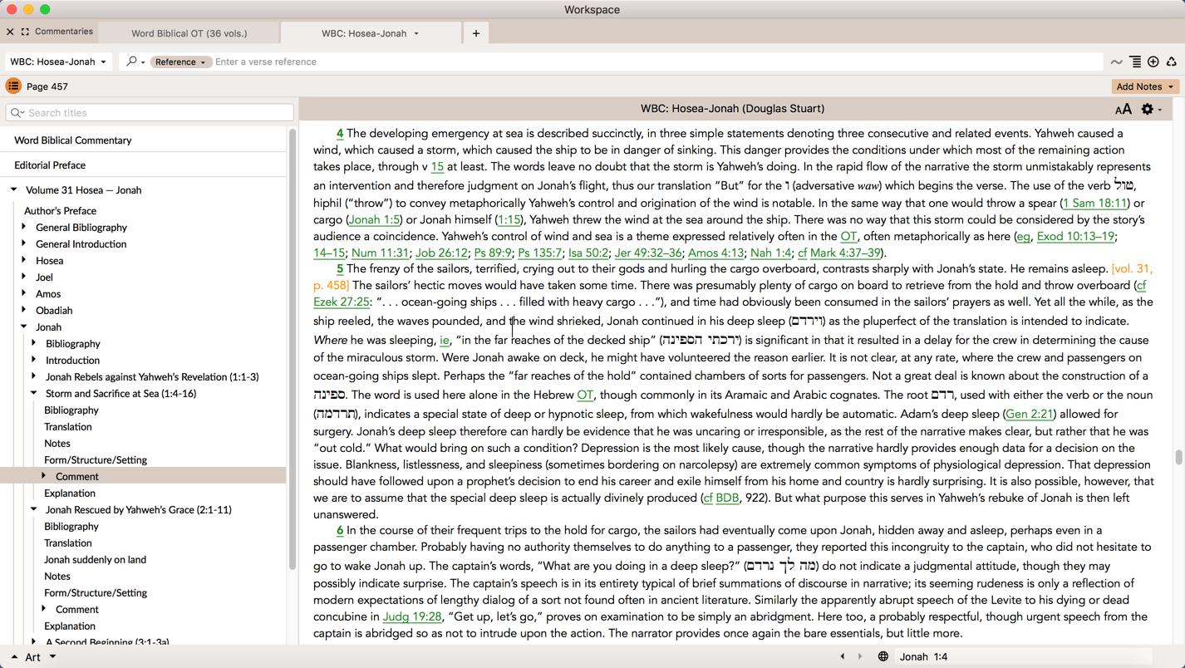The image size is (1185, 668).
Task: Add a new workspace tab
Action: [476, 33]
